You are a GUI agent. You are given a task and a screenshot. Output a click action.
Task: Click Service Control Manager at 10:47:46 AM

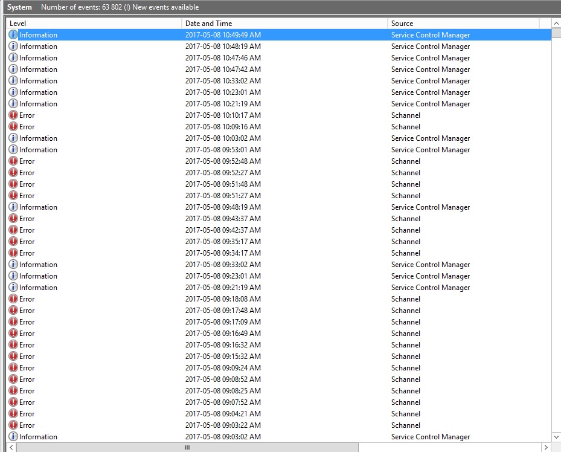tap(431, 57)
